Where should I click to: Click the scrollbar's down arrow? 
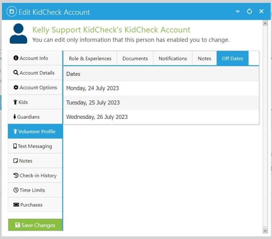265,230
